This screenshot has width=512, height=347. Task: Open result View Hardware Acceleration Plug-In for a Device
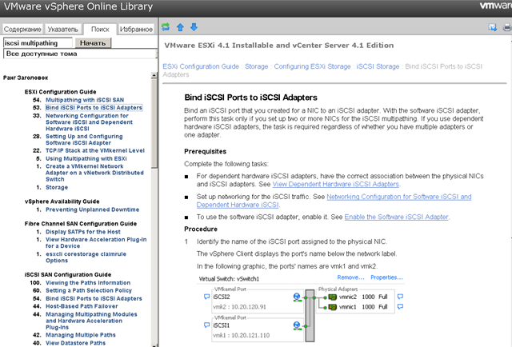[x=96, y=242]
